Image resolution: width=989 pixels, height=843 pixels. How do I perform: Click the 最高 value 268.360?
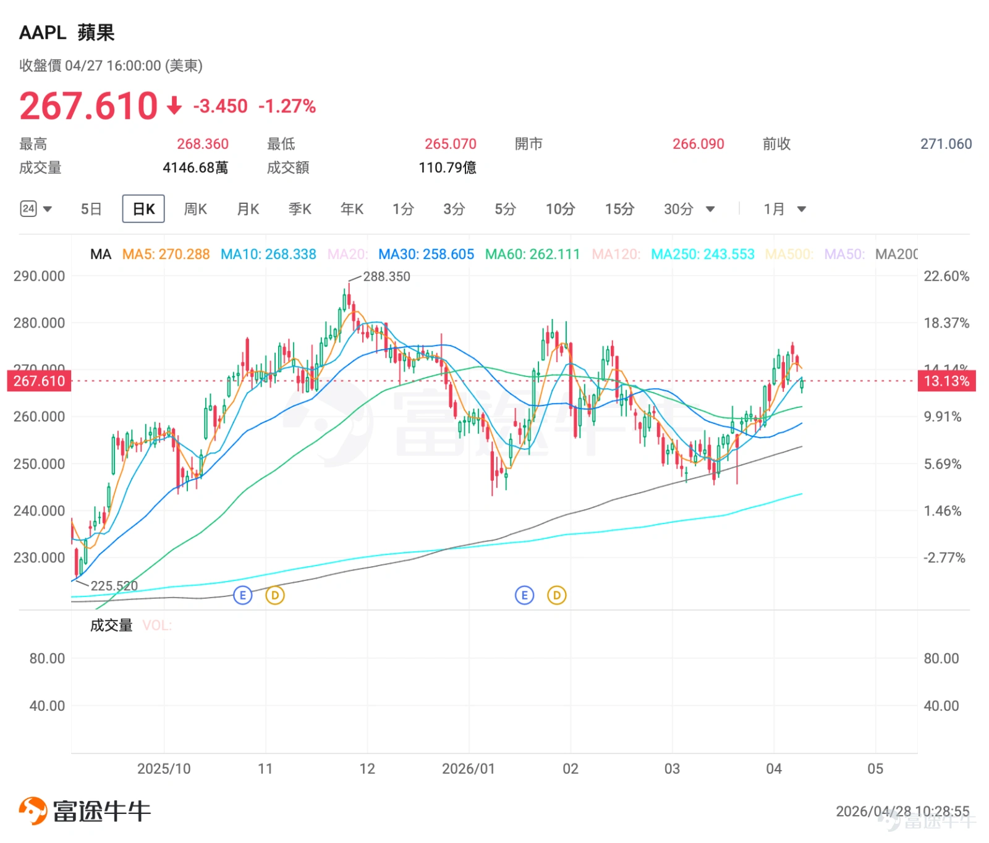coord(203,144)
